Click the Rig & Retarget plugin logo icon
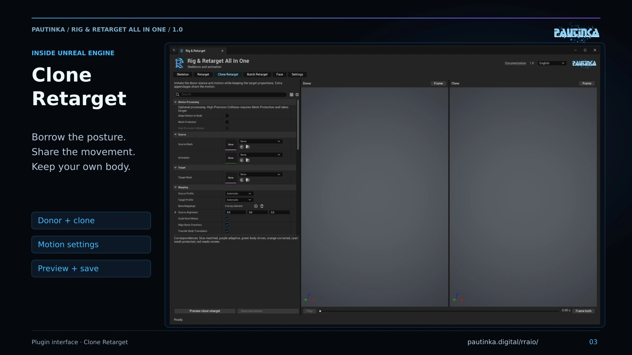 tap(179, 63)
